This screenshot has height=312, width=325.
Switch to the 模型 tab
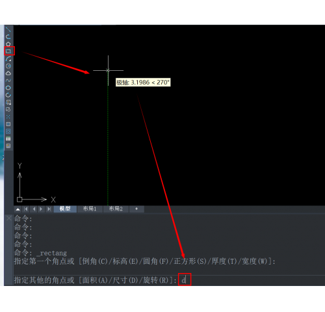65,209
